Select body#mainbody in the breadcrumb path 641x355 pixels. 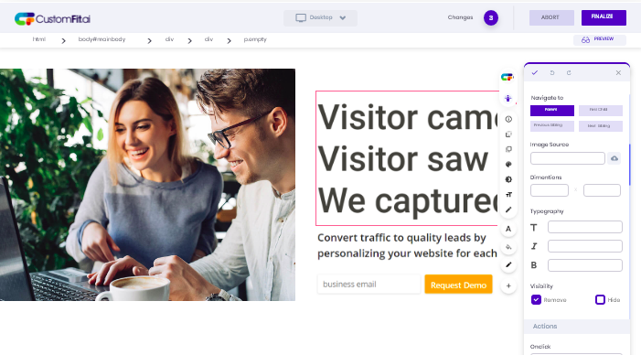pos(101,39)
